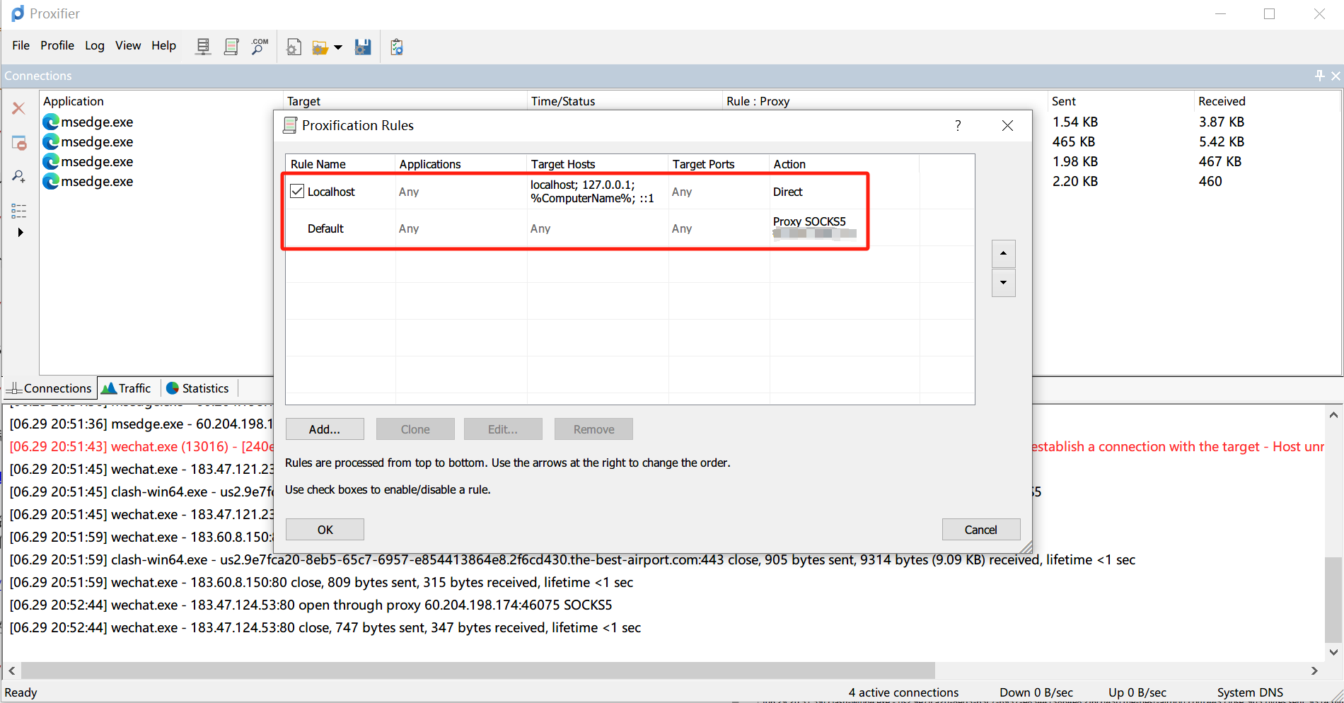Switch to the Traffic tab
The width and height of the screenshot is (1344, 703).
[127, 388]
